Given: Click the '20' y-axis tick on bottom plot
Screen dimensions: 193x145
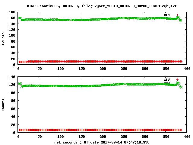Looking at the screenshot, I should (x=13, y=125).
